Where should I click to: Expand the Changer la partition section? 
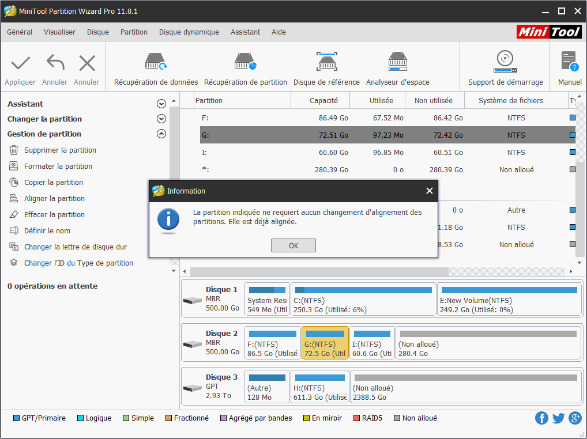pos(161,119)
